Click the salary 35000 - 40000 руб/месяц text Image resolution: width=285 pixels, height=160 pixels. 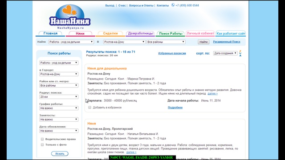[x=120, y=100]
